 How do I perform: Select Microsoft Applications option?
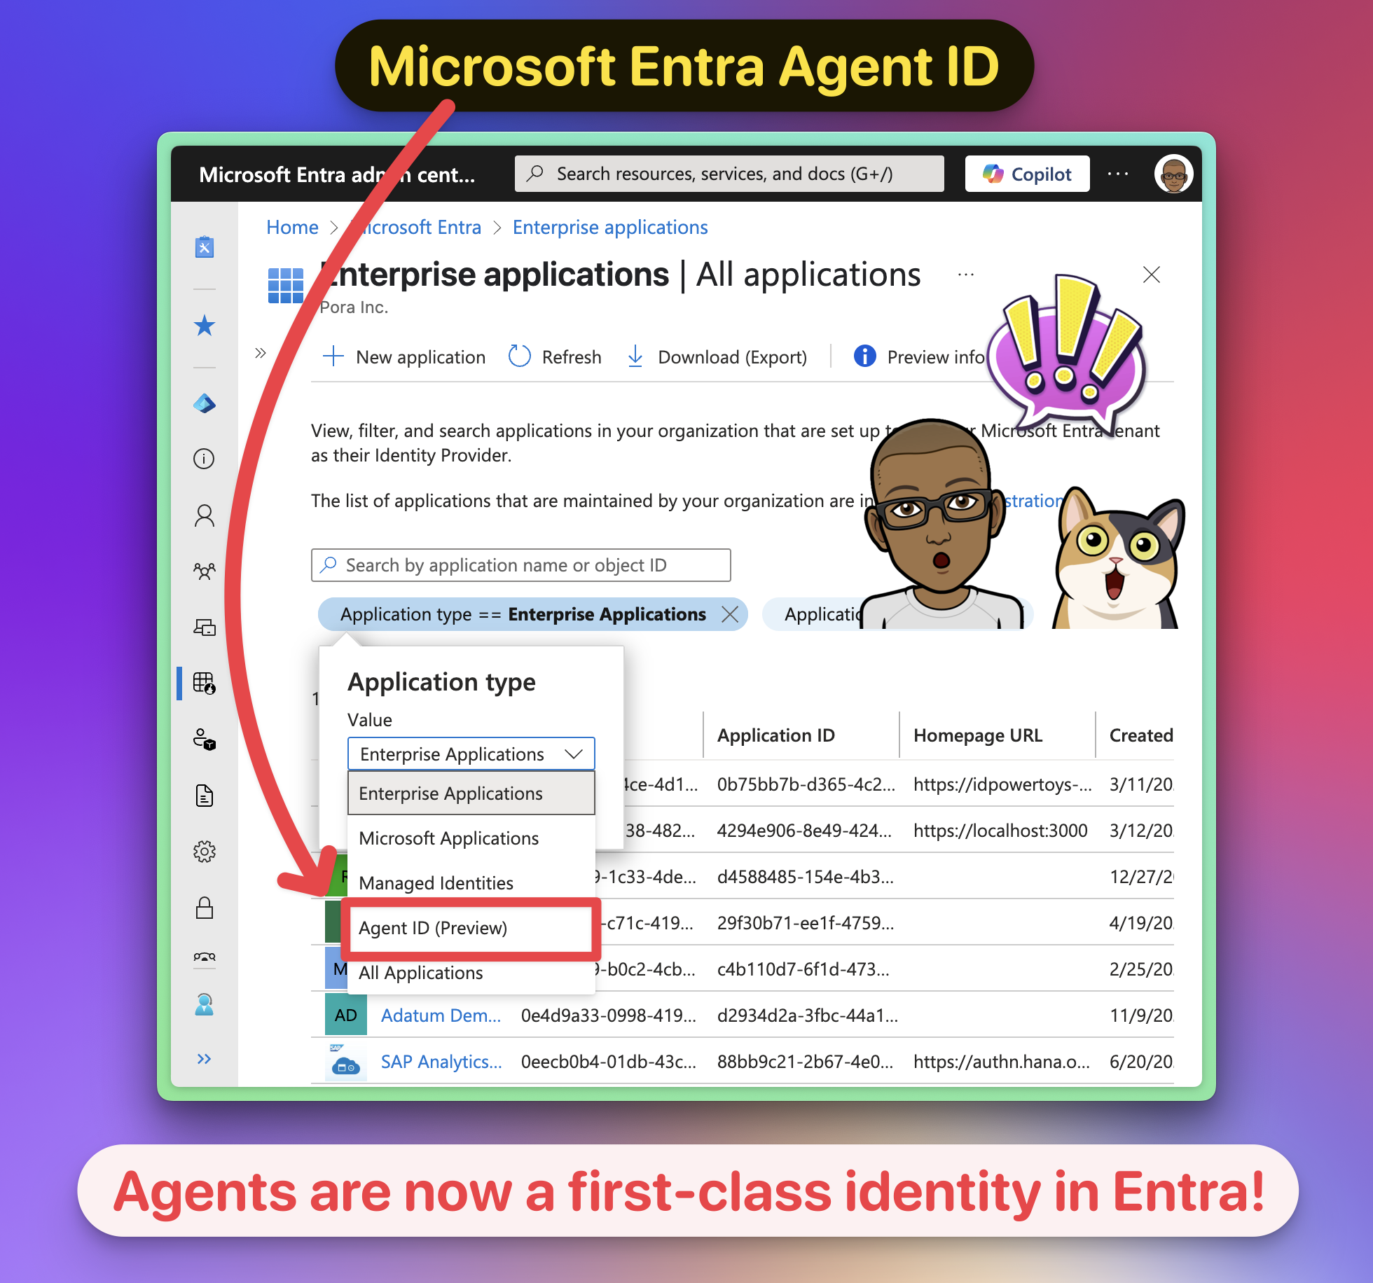(x=471, y=838)
